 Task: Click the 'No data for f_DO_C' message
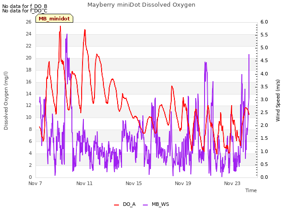[25, 11]
